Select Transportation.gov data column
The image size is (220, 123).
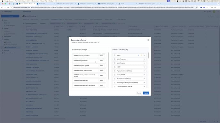(x=102, y=80)
